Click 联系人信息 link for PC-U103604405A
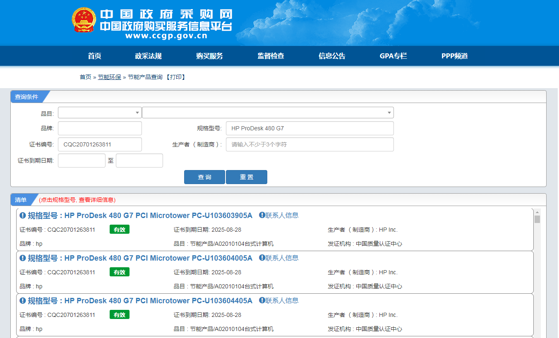This screenshot has height=338, width=559. click(x=282, y=300)
